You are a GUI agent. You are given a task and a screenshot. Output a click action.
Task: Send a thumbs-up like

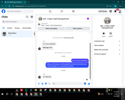tap(89, 83)
